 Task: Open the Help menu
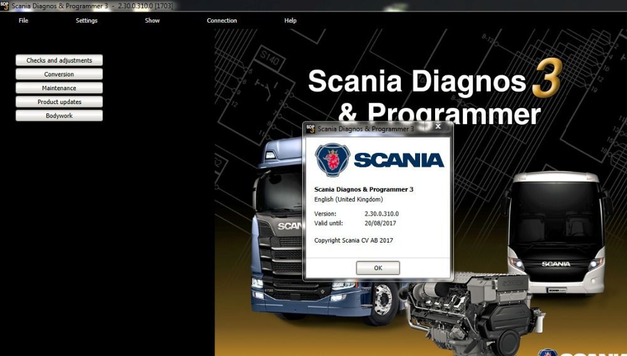pyautogui.click(x=290, y=21)
